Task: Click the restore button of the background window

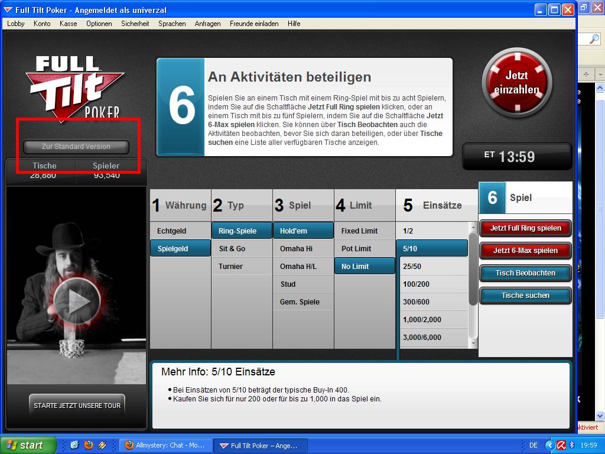Action: tap(584, 7)
